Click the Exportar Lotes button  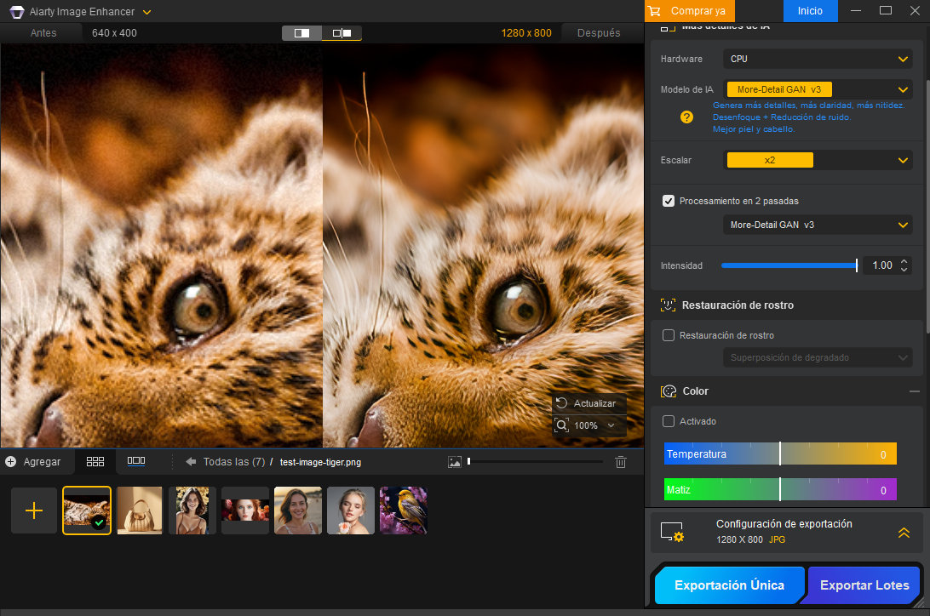(864, 585)
